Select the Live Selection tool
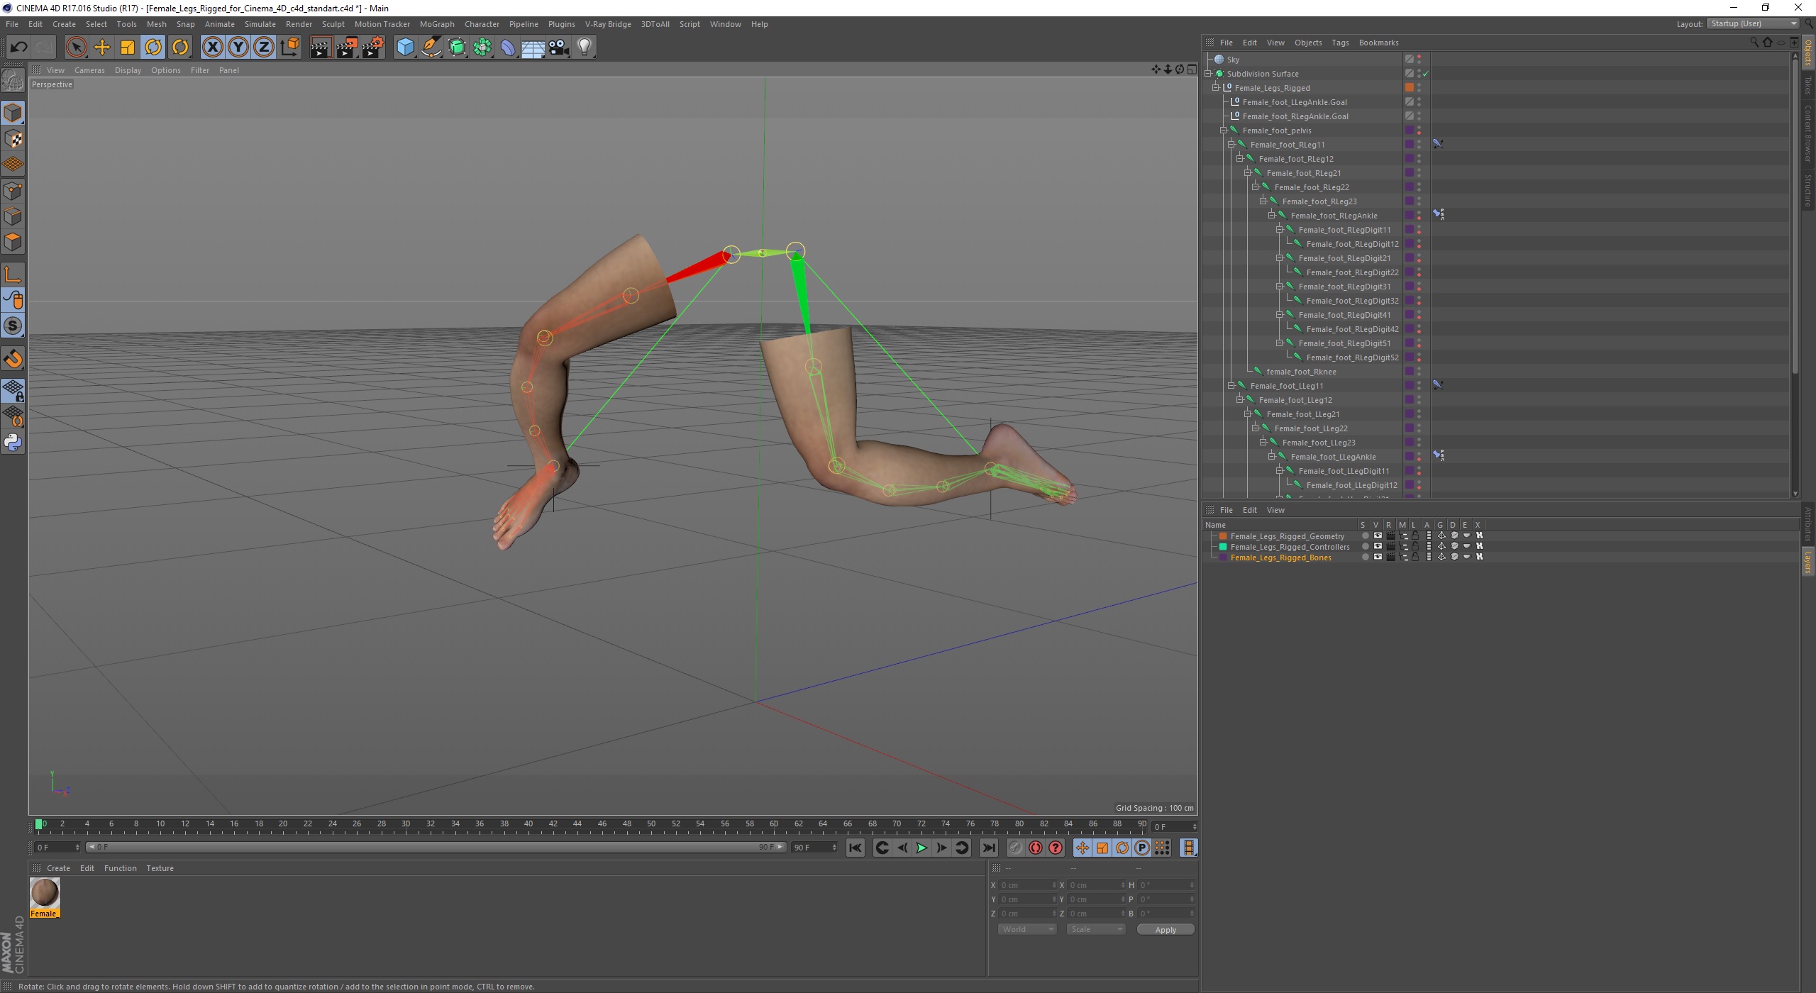This screenshot has width=1816, height=993. pos(77,45)
